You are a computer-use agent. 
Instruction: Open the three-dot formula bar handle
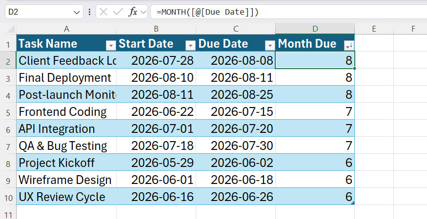90,12
